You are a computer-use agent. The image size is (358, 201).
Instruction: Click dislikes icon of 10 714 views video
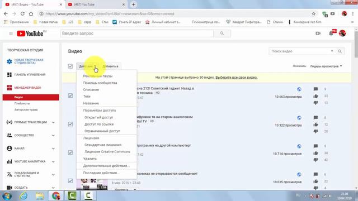point(315,160)
